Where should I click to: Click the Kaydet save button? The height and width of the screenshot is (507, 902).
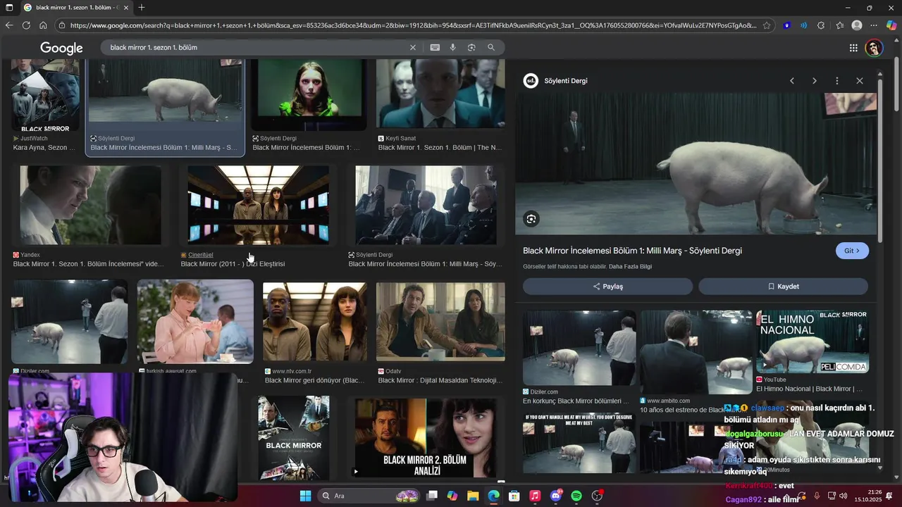coord(783,287)
